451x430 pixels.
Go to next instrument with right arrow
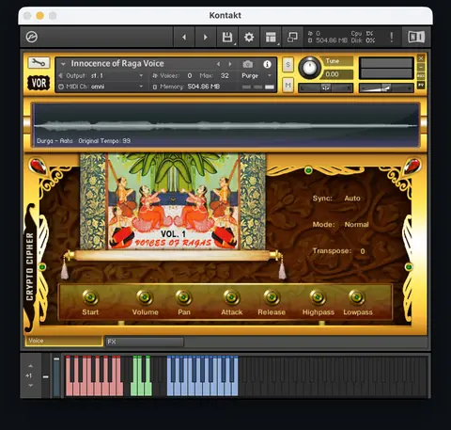point(206,37)
